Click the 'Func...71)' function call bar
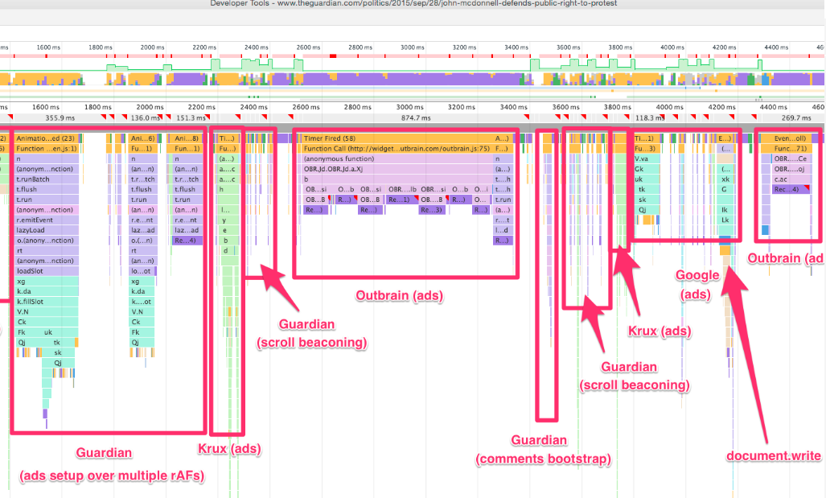The width and height of the screenshot is (826, 498). pos(786,149)
